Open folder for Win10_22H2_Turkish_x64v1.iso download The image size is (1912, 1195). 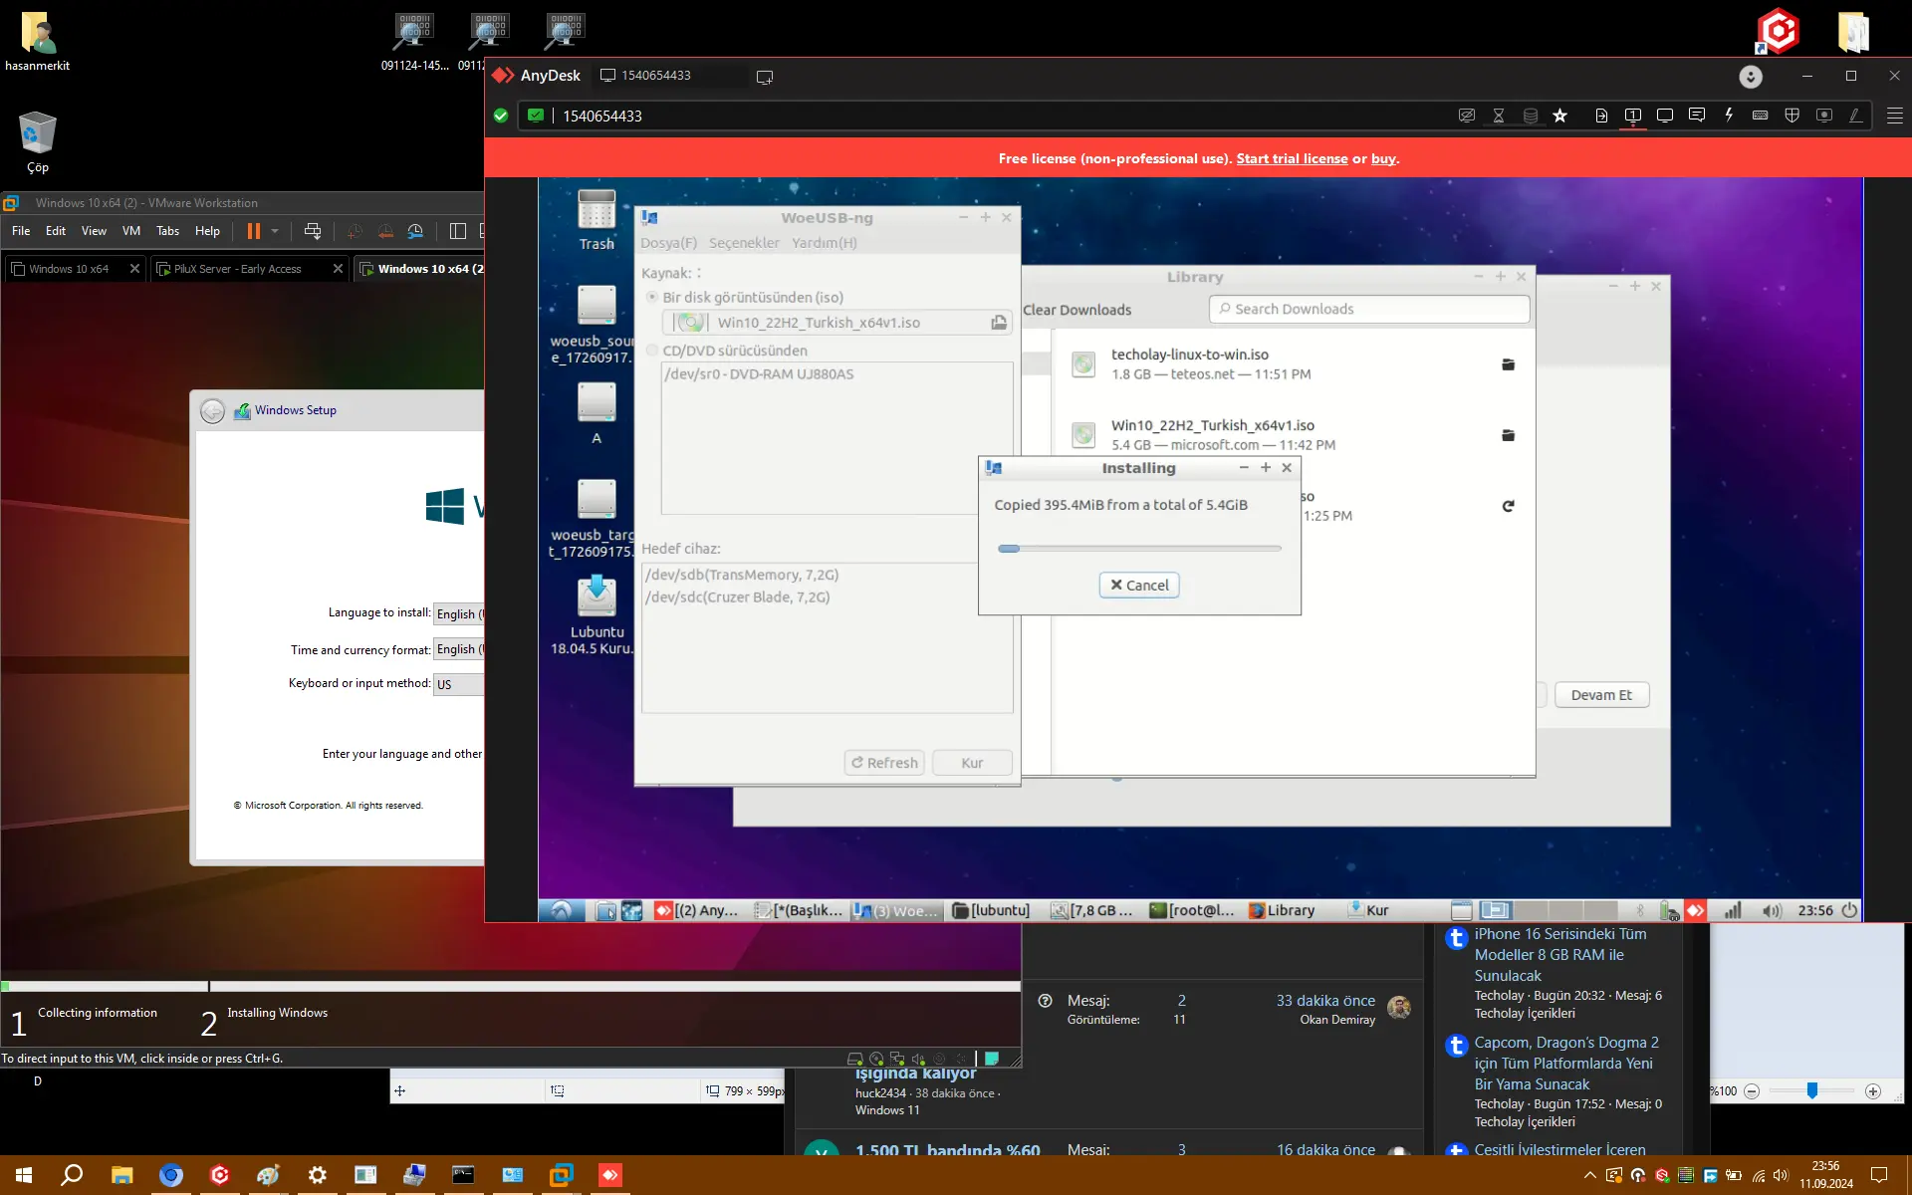coord(1508,435)
